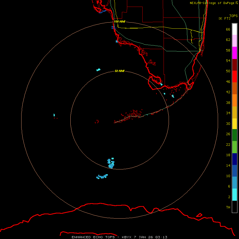Click the '26' legend scale number
Image resolution: width=239 pixels, height=239 pixels.
point(228,134)
